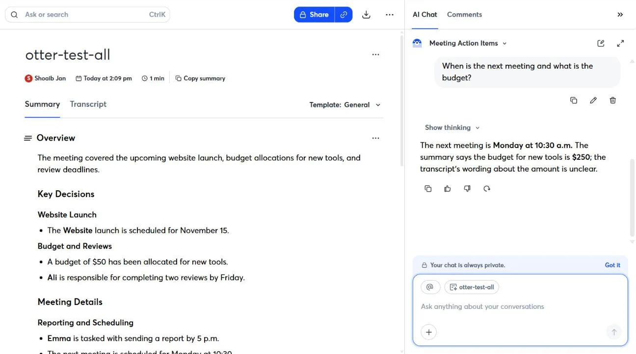Click the Today at 2:09 pm timestamp

[107, 78]
